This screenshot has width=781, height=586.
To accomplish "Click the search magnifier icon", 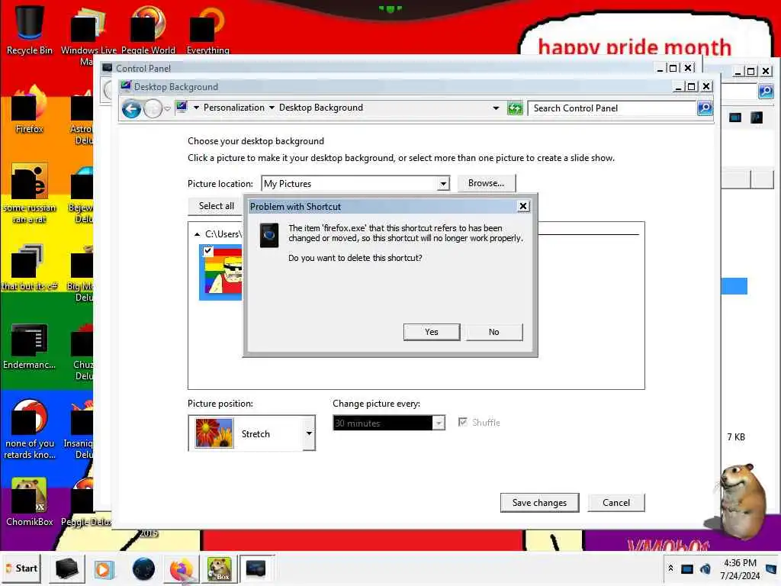I will point(704,108).
